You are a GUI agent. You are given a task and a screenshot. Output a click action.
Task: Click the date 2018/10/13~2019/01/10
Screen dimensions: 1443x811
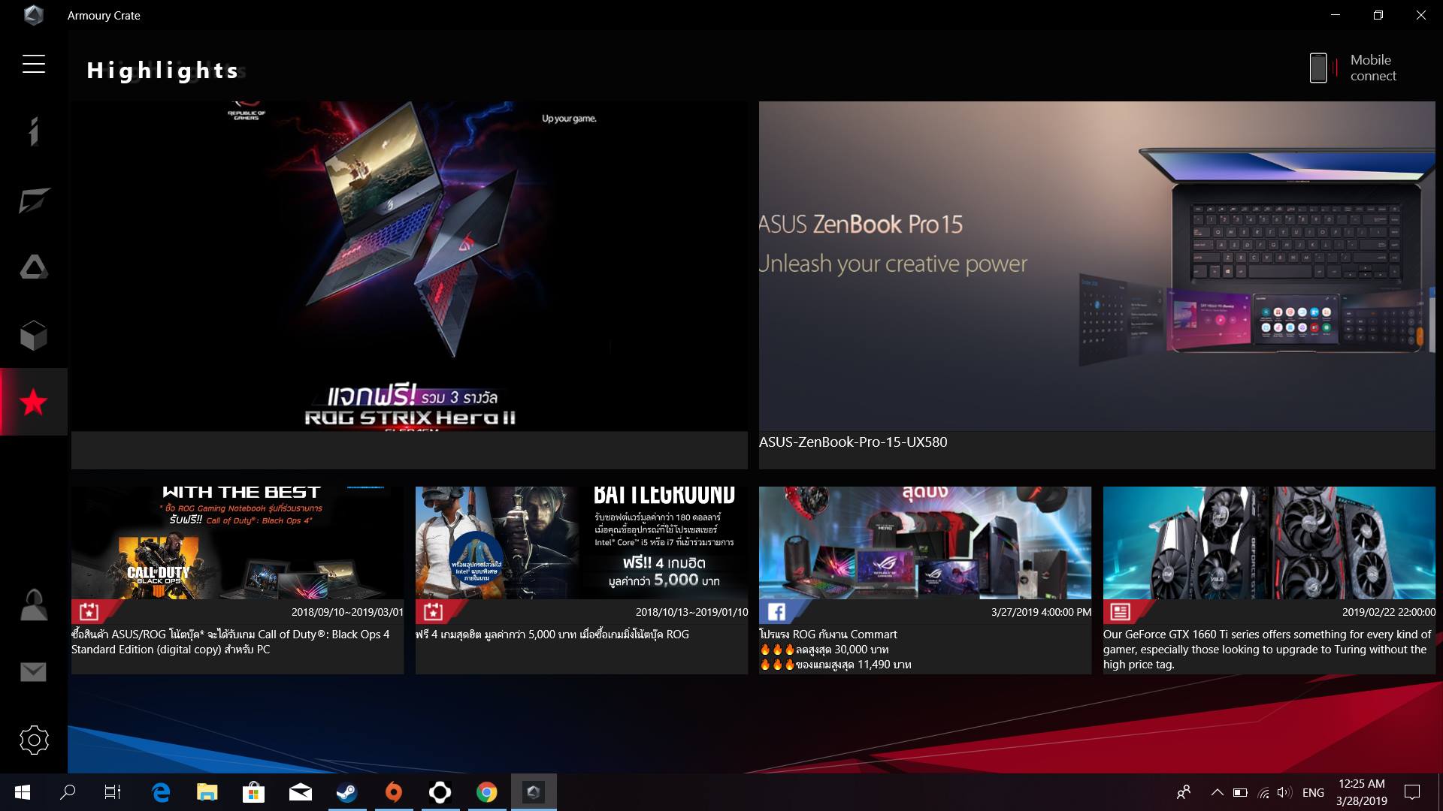point(691,612)
